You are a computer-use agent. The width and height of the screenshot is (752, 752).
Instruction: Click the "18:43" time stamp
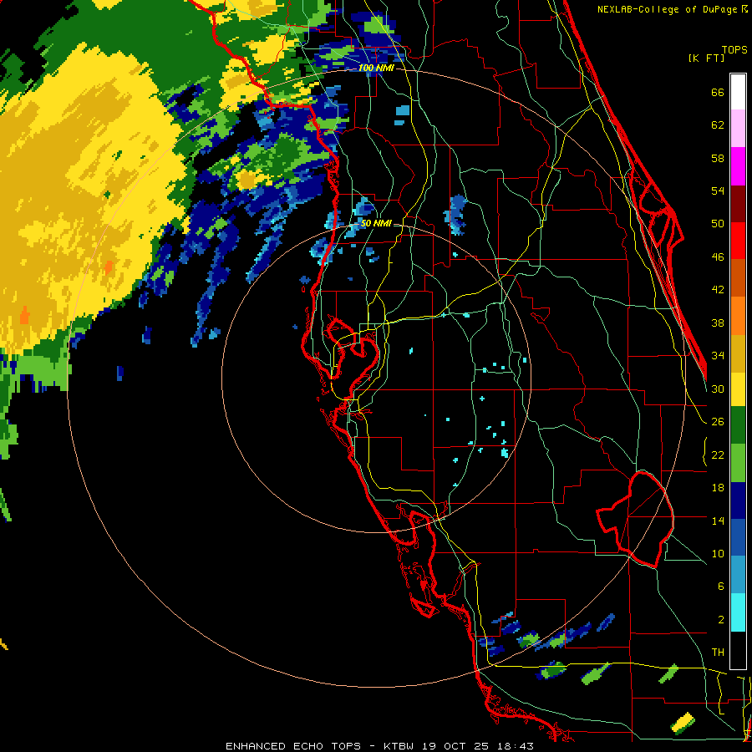pos(514,746)
